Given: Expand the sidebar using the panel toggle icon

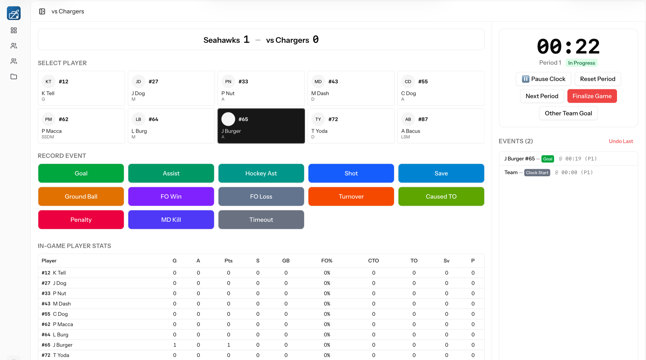Looking at the screenshot, I should coord(42,11).
